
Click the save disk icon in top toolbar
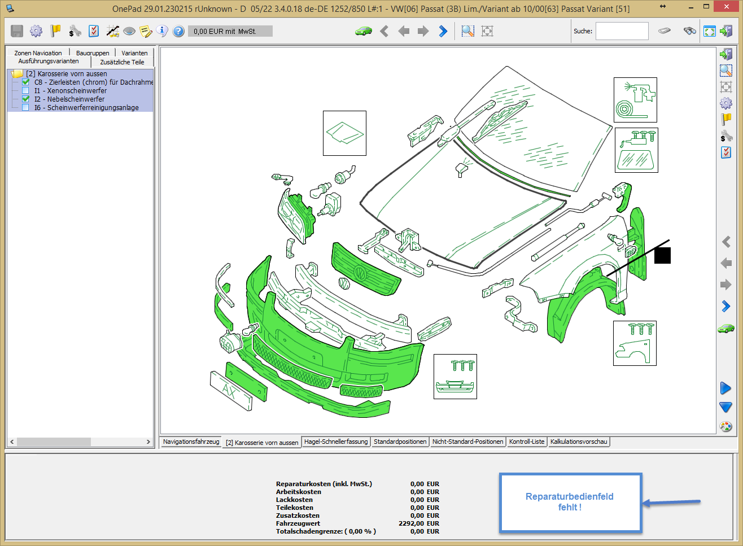pyautogui.click(x=17, y=31)
